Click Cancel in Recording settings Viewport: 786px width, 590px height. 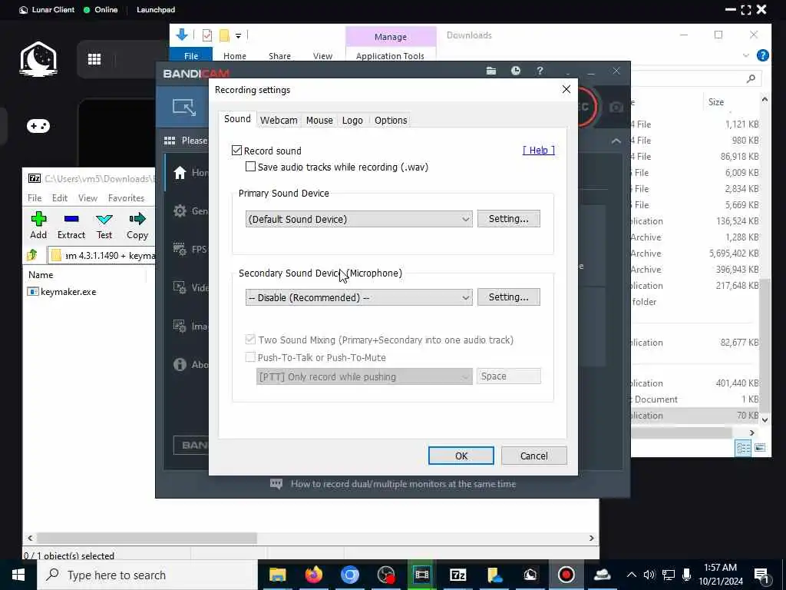point(534,456)
